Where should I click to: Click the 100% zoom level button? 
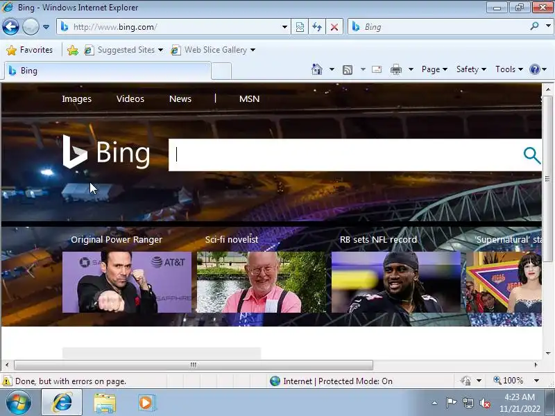509,381
